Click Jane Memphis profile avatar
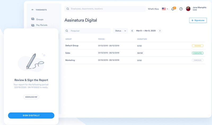This screenshot has height=125, width=212. click(188, 9)
